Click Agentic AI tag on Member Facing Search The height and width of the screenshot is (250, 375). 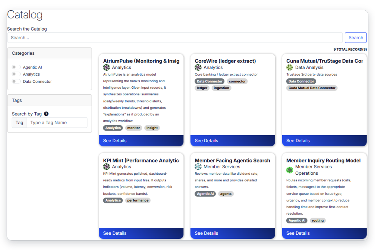click(205, 194)
